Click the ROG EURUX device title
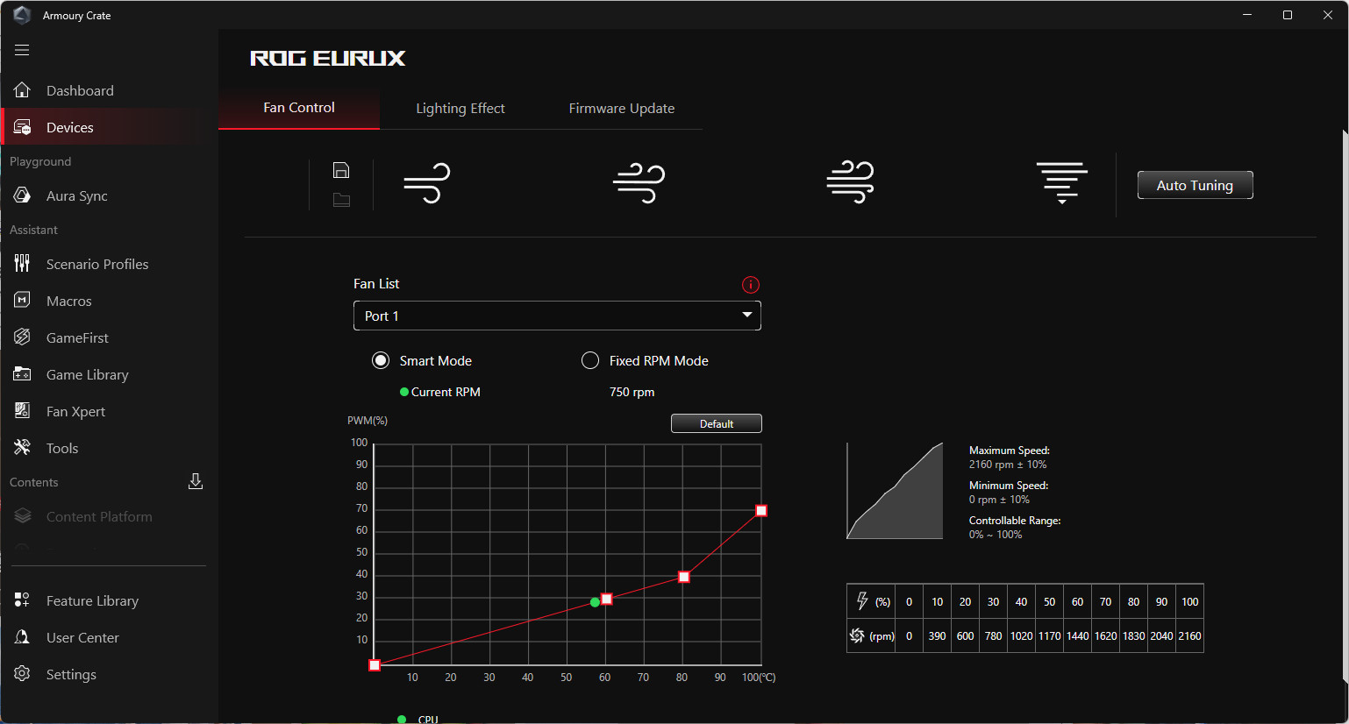Screen dimensions: 1349x724 click(x=328, y=59)
